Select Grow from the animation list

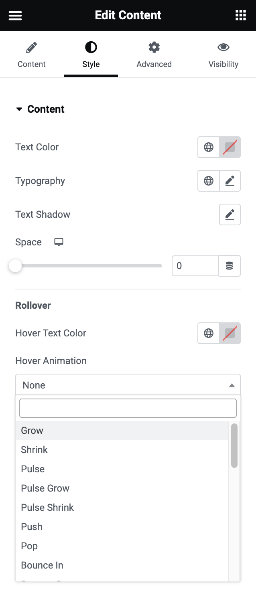coord(32,431)
